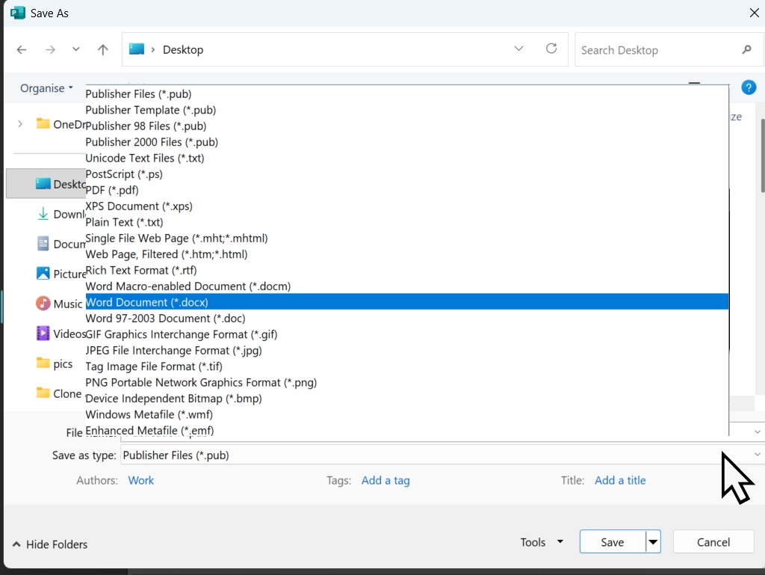Select Word Macro-enabled Document (*.docm)

[x=407, y=286]
